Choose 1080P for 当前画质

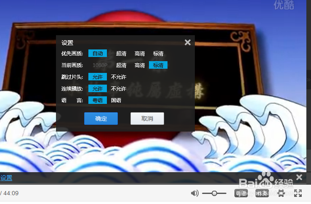coord(100,65)
